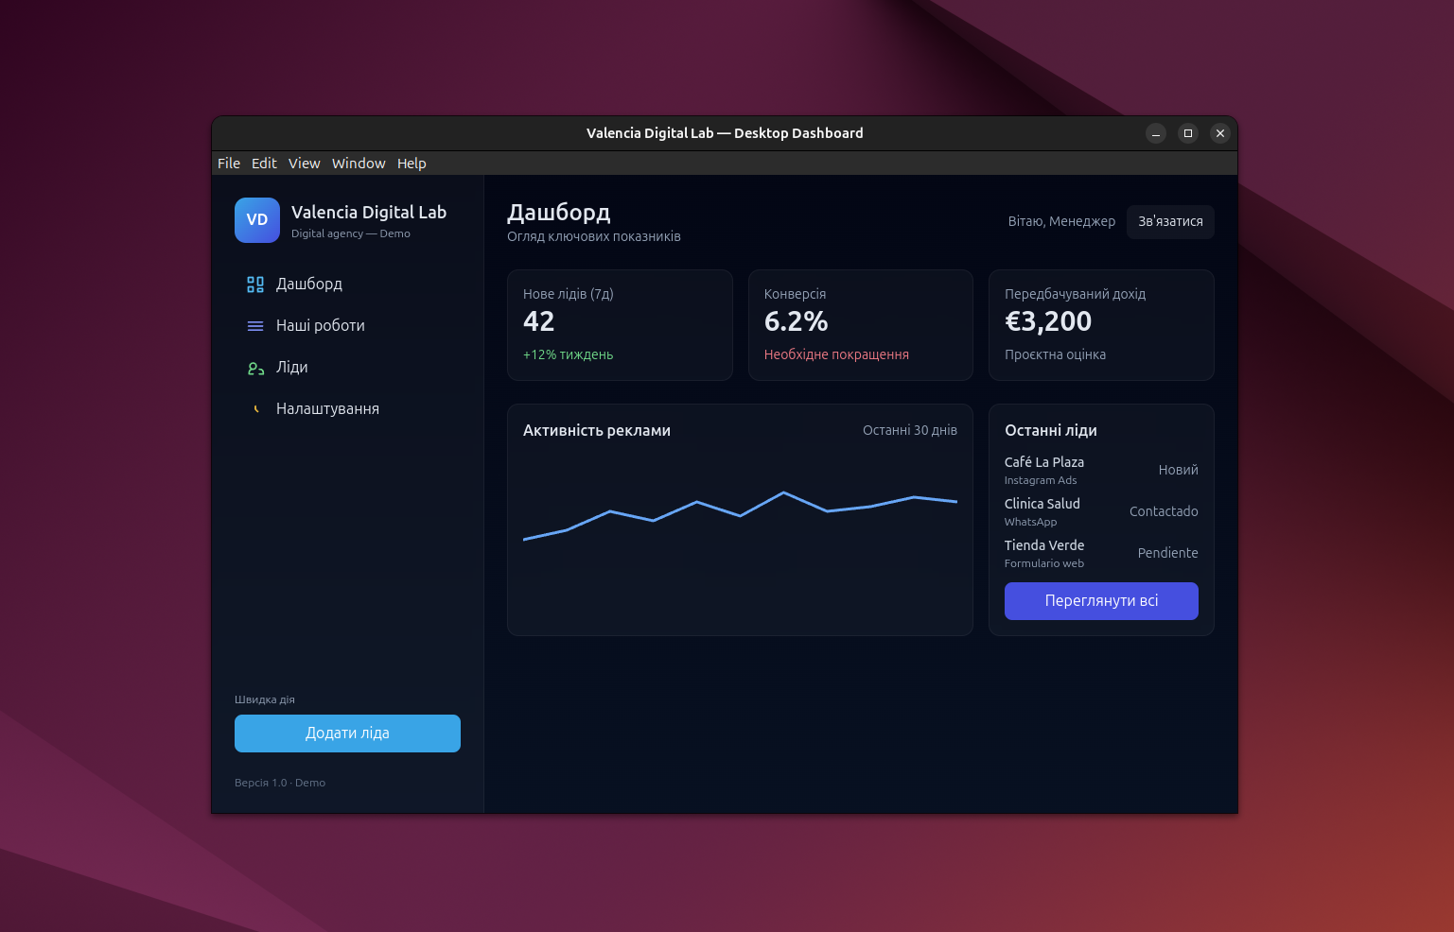The width and height of the screenshot is (1454, 932).
Task: Click the Dashboard grid icon in sidebar
Action: click(x=255, y=285)
